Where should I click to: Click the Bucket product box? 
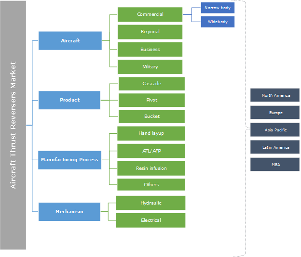tap(151, 116)
